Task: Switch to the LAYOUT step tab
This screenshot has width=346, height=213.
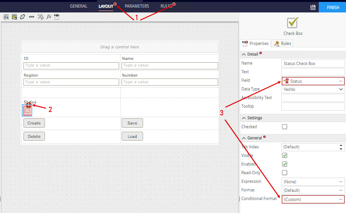Action: [x=106, y=6]
